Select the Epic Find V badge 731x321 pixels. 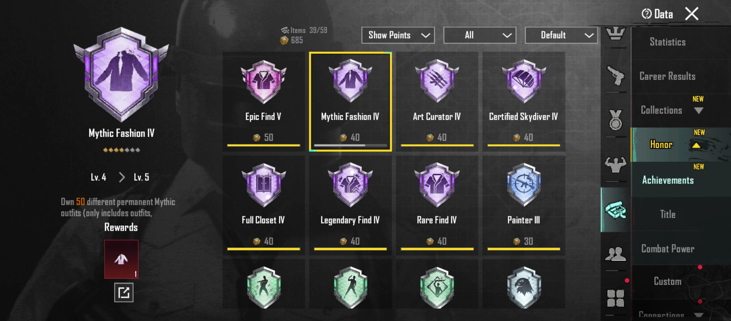tap(264, 101)
